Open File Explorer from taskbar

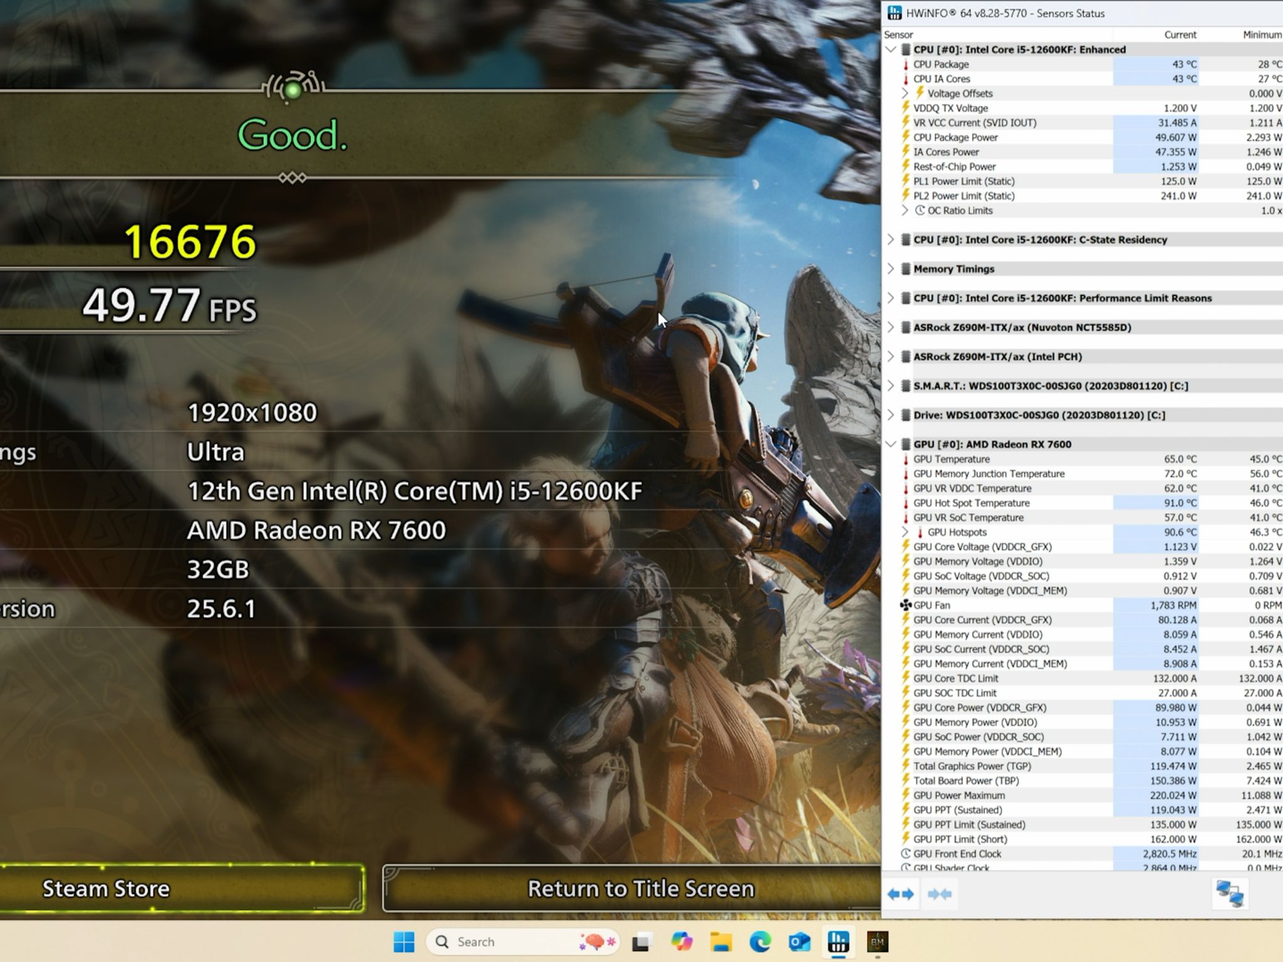click(721, 942)
